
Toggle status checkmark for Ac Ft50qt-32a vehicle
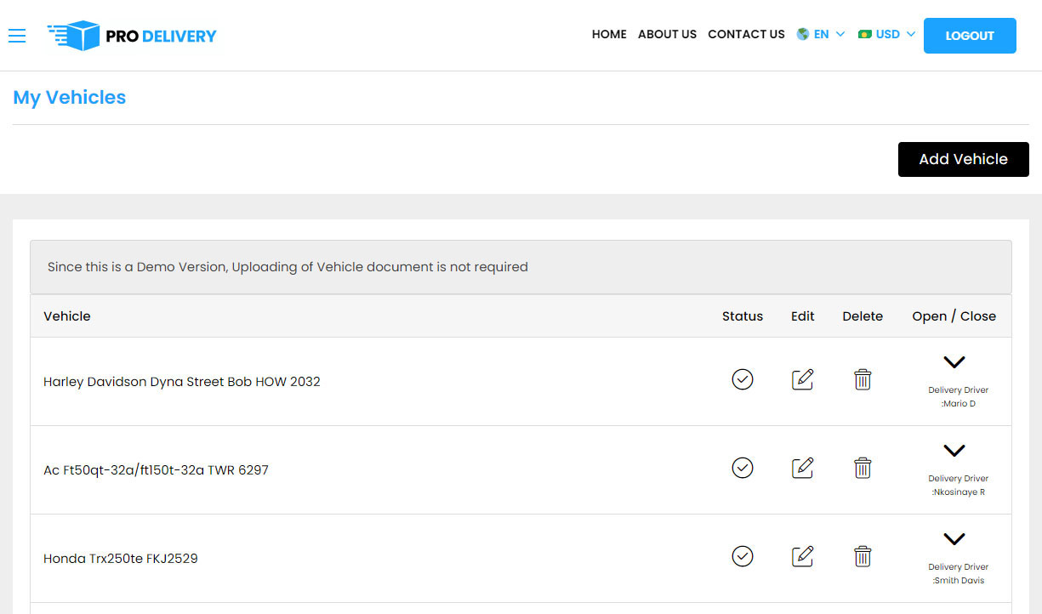[x=743, y=468]
